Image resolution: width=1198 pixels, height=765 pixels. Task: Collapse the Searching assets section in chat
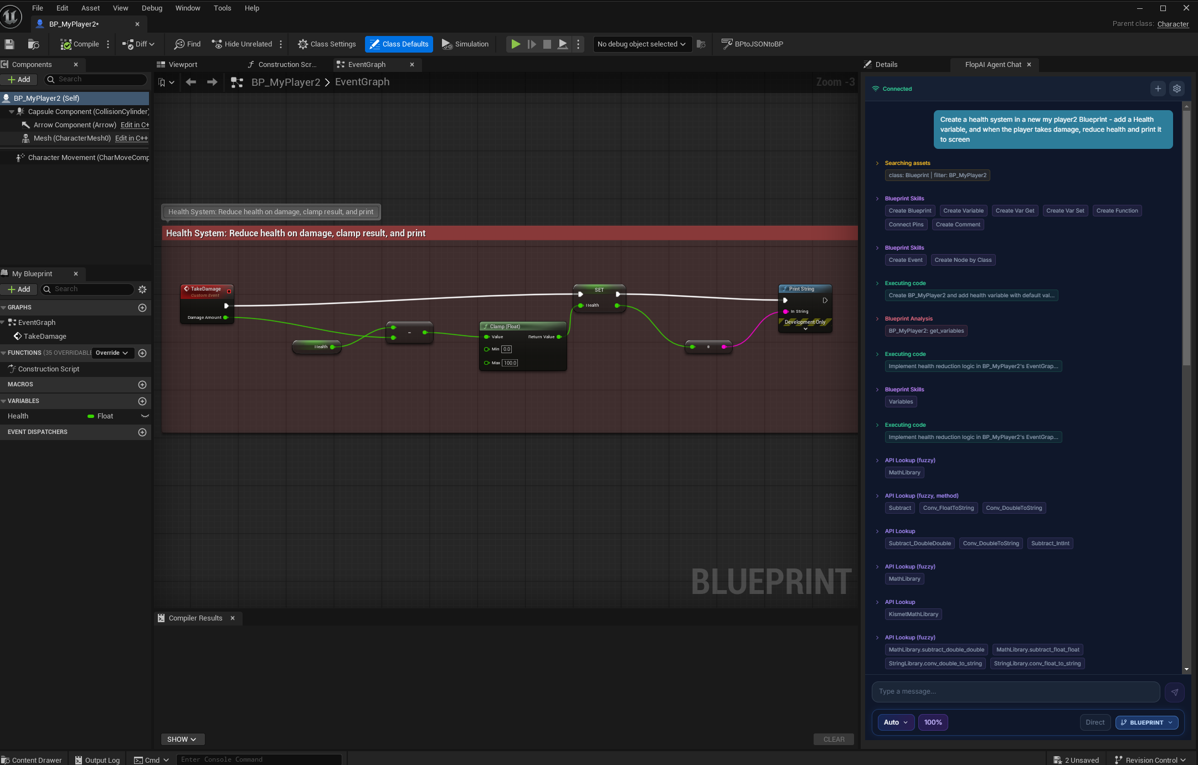[x=878, y=163]
